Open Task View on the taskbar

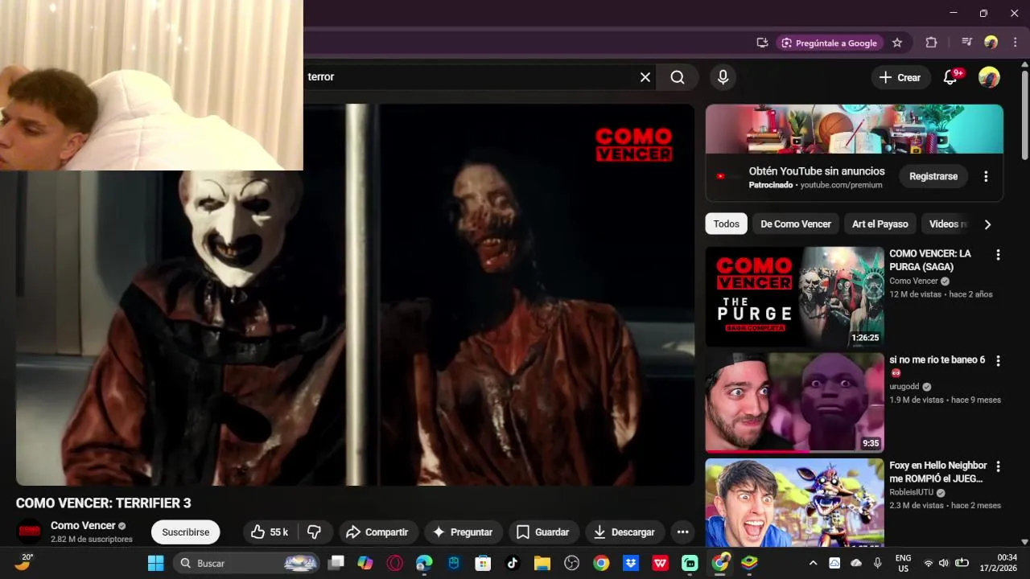336,563
